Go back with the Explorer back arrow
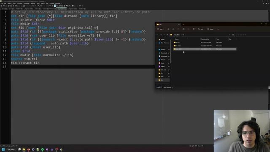 pyautogui.click(x=157, y=35)
